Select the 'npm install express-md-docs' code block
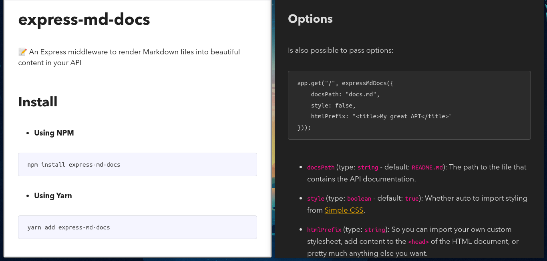 [x=137, y=164]
